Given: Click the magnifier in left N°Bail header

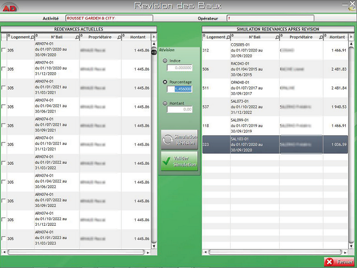Looking at the screenshot, I should [78, 37].
